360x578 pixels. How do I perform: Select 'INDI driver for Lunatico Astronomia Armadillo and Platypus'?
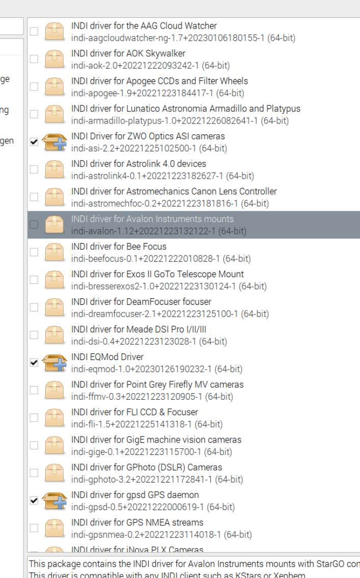coord(186,109)
